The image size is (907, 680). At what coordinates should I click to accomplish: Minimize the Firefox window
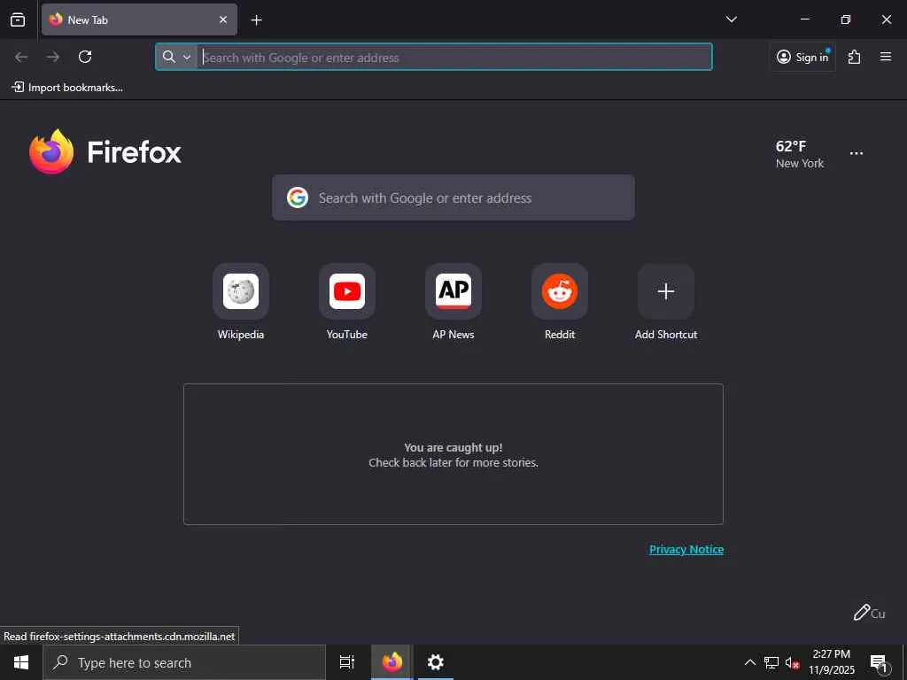coord(804,19)
